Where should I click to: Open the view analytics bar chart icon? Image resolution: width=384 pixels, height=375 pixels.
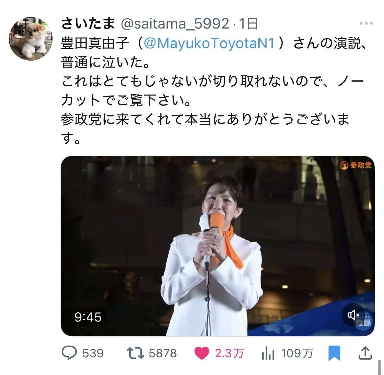coord(268,354)
